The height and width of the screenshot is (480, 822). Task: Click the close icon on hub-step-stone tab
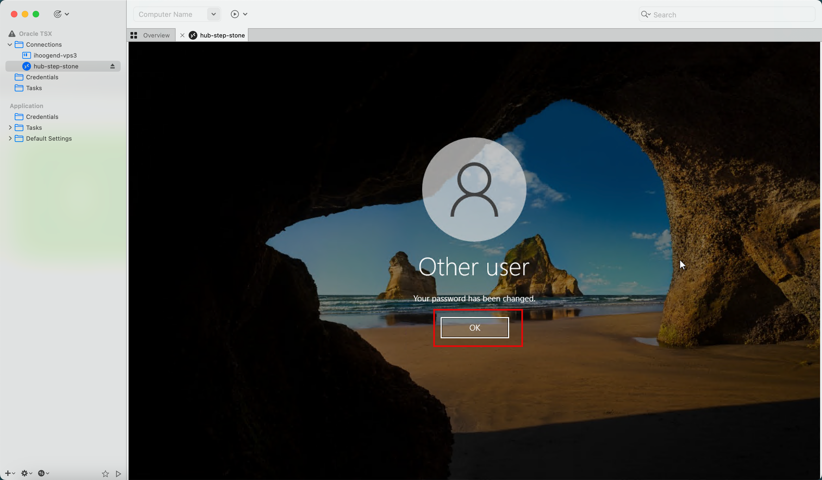click(182, 35)
